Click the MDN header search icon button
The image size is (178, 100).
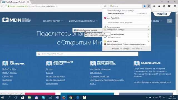169,21
